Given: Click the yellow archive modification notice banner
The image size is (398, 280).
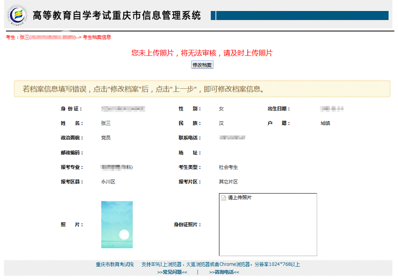Looking at the screenshot, I should [x=202, y=89].
